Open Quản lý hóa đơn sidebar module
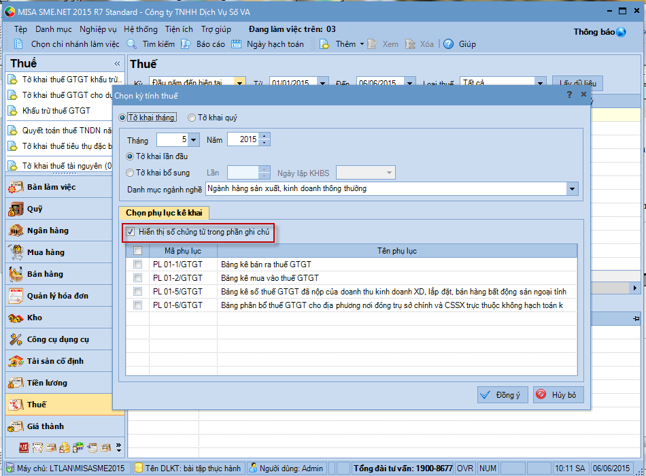646x476 pixels. 59,296
